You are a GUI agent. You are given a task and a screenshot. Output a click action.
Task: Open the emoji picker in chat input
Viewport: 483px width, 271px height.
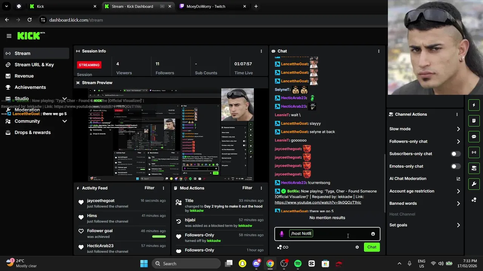tap(373, 234)
